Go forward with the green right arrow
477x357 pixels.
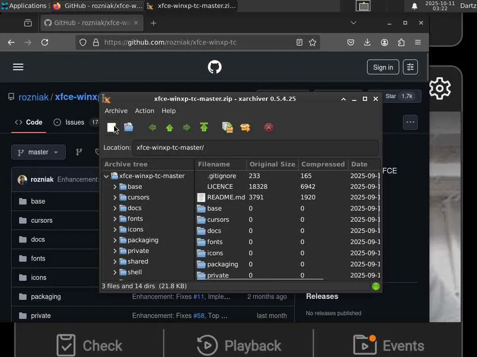click(x=186, y=127)
